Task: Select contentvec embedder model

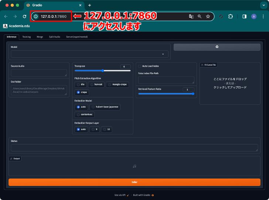Action: click(85, 114)
